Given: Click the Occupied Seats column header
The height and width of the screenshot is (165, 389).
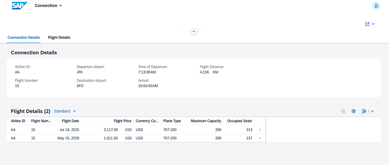Looking at the screenshot, I should click(x=239, y=121).
